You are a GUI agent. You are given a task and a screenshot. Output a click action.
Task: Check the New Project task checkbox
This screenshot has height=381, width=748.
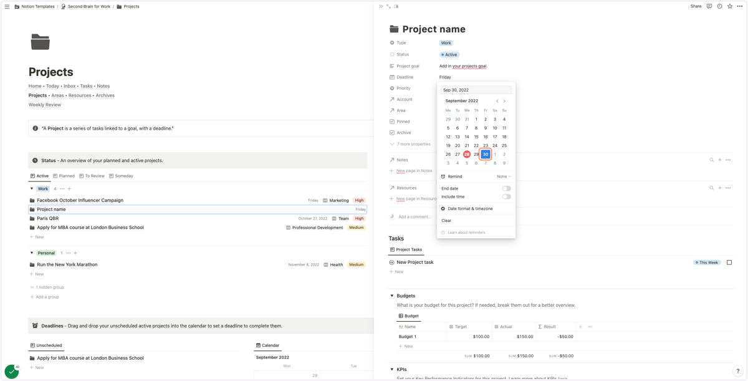(x=729, y=263)
